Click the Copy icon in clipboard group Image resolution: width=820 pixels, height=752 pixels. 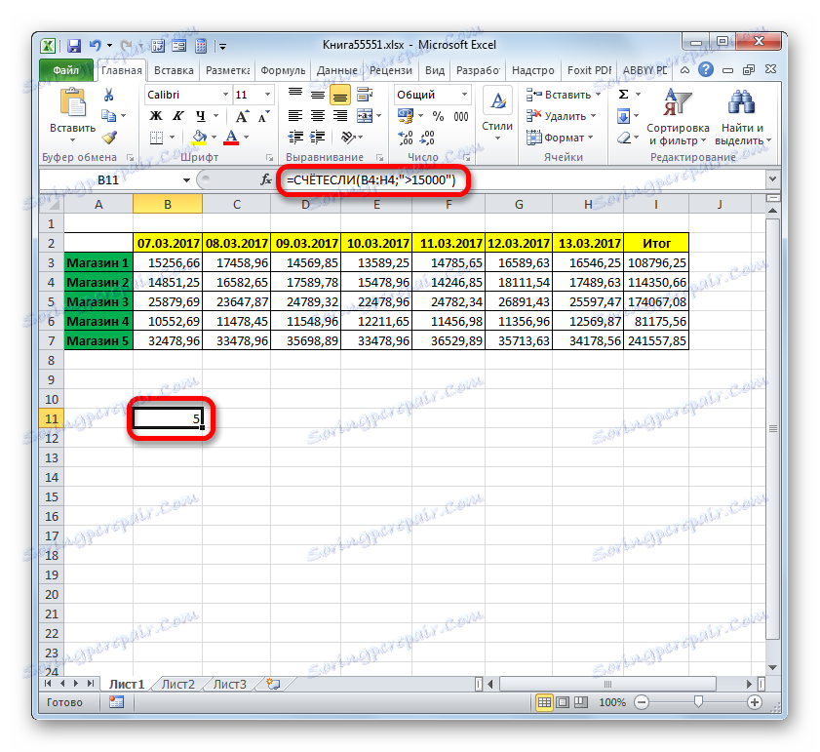pos(109,116)
